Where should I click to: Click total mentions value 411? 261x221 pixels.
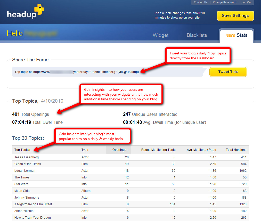tap(244, 157)
